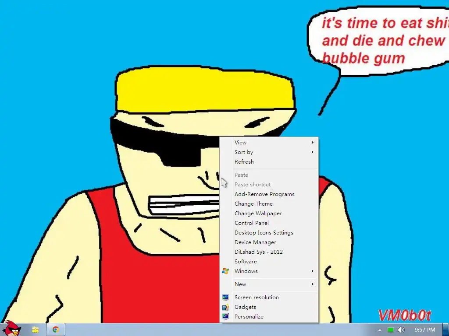Open the file explorer taskbar icon
This screenshot has width=449, height=336.
point(36,330)
